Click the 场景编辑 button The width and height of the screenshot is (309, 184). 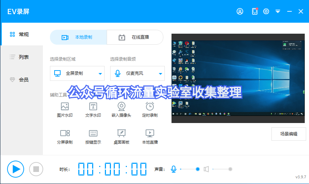click(289, 134)
